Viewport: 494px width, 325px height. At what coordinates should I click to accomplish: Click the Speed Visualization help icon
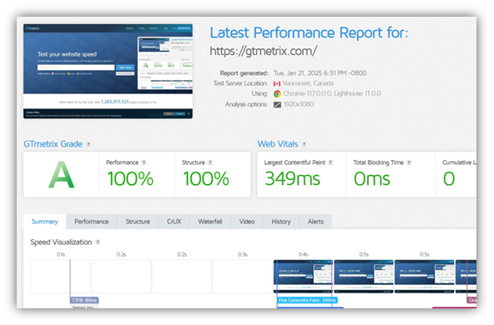(x=98, y=242)
